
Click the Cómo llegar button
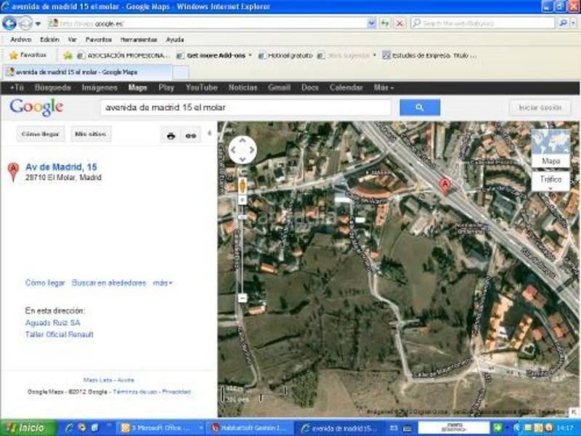point(42,134)
